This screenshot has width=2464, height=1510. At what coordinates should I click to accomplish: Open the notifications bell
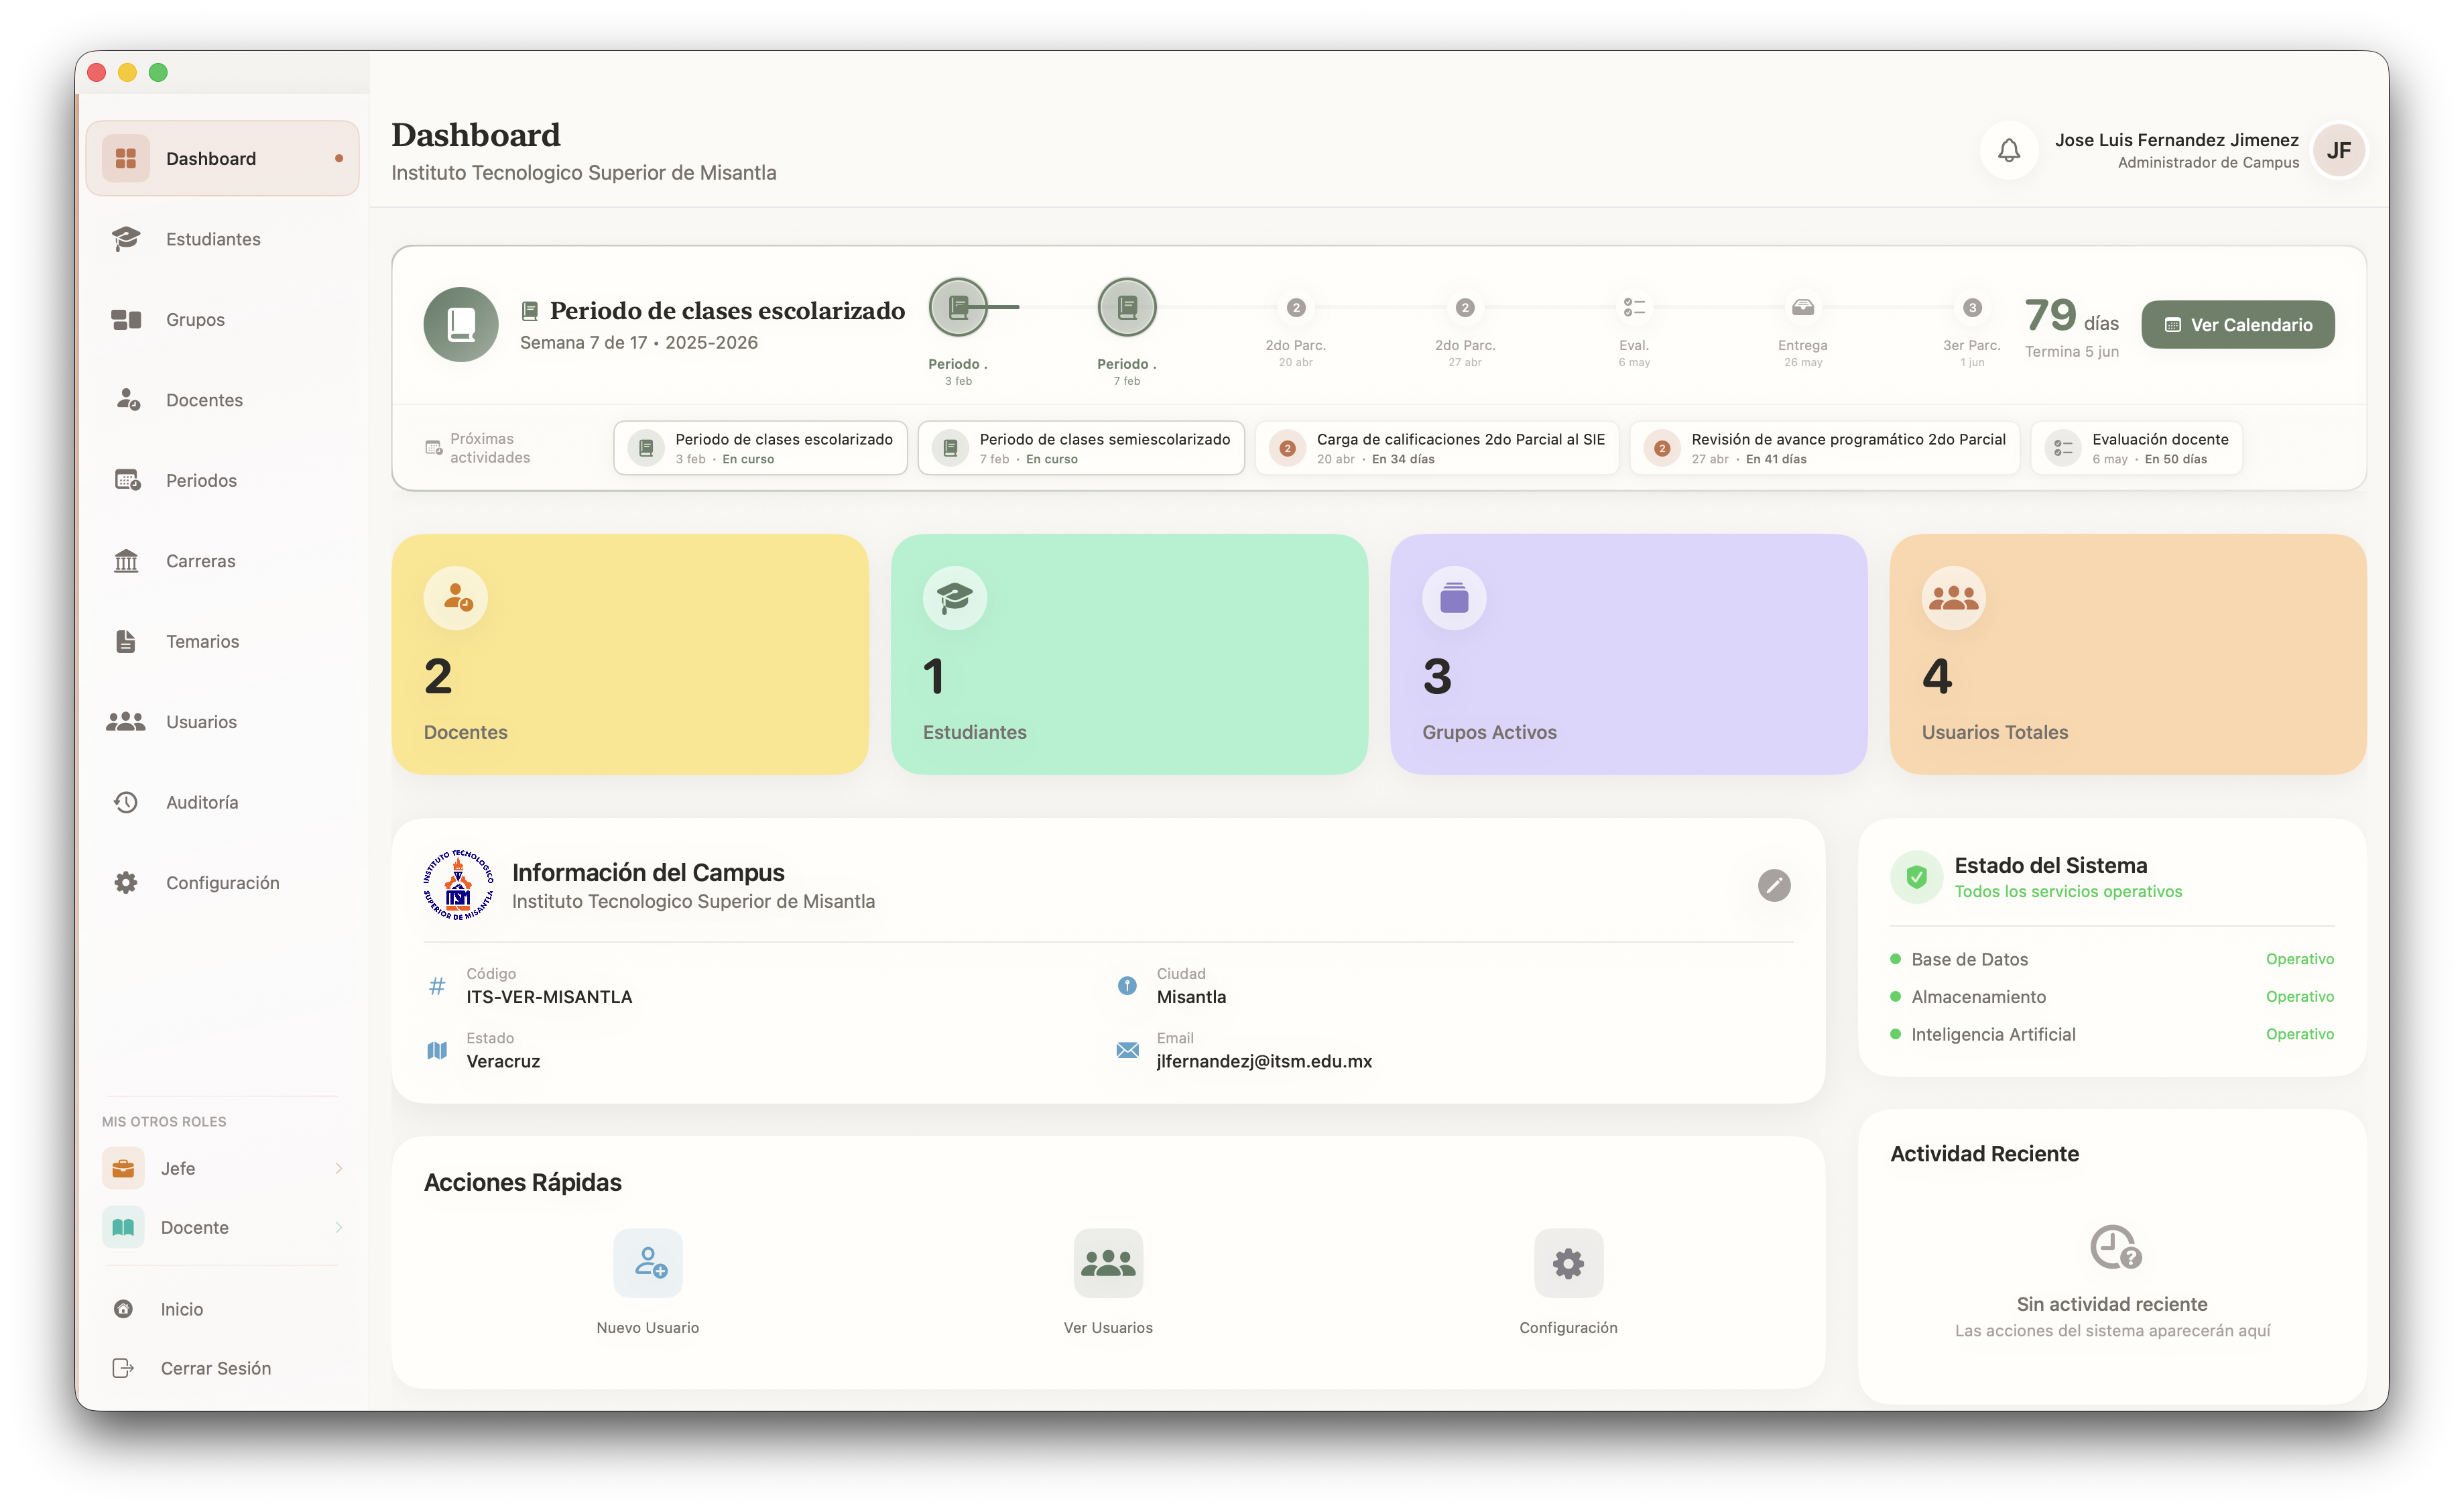click(2008, 150)
